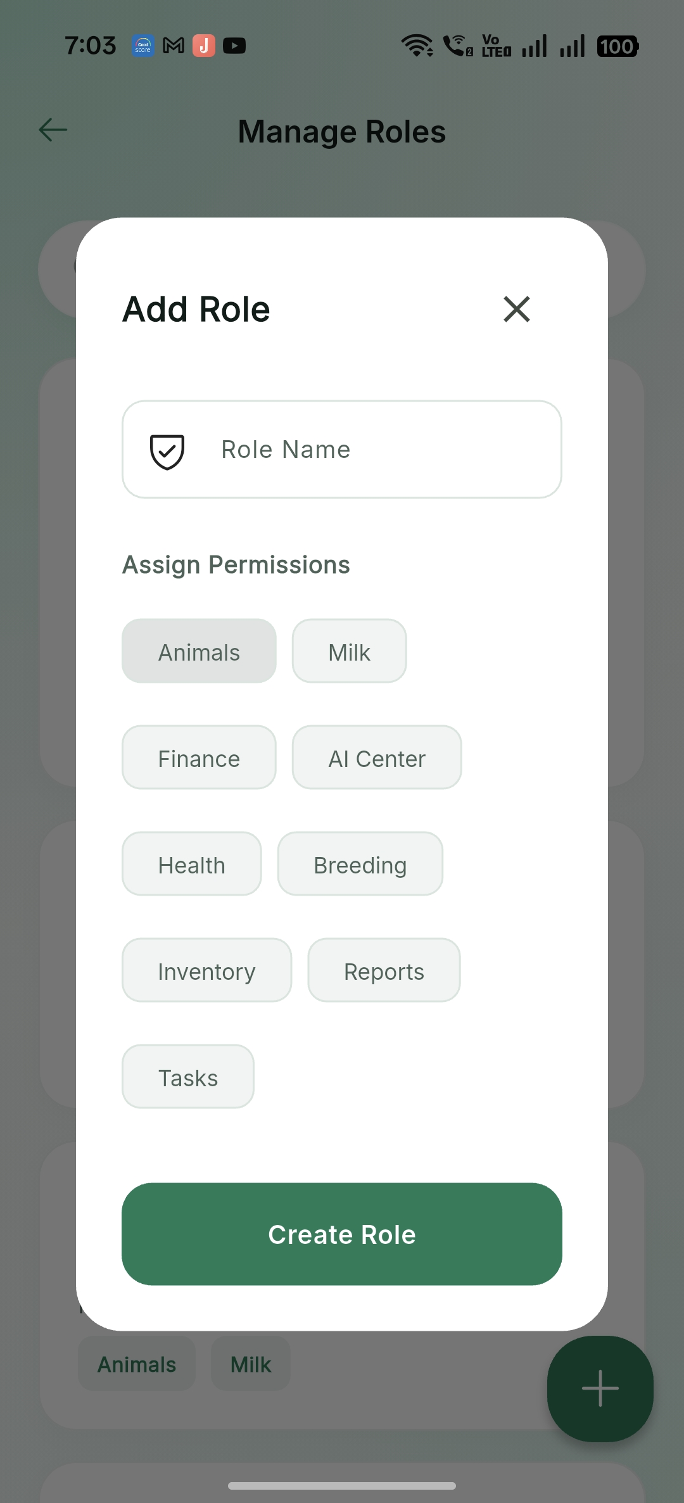Select the AI Center permission
This screenshot has height=1503, width=684.
(377, 758)
